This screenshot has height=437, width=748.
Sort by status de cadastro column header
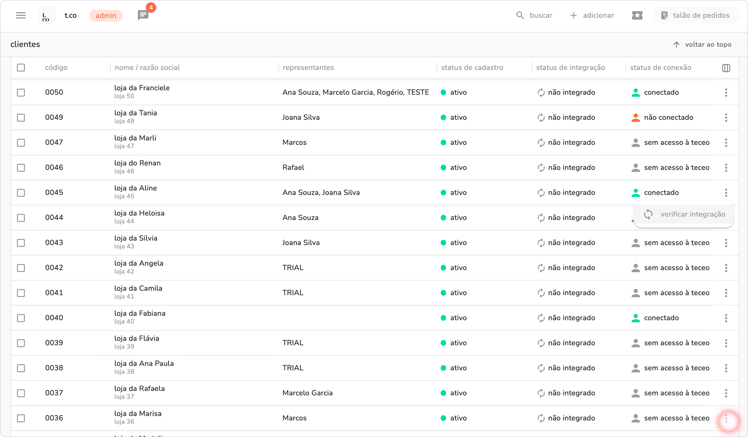pyautogui.click(x=472, y=68)
